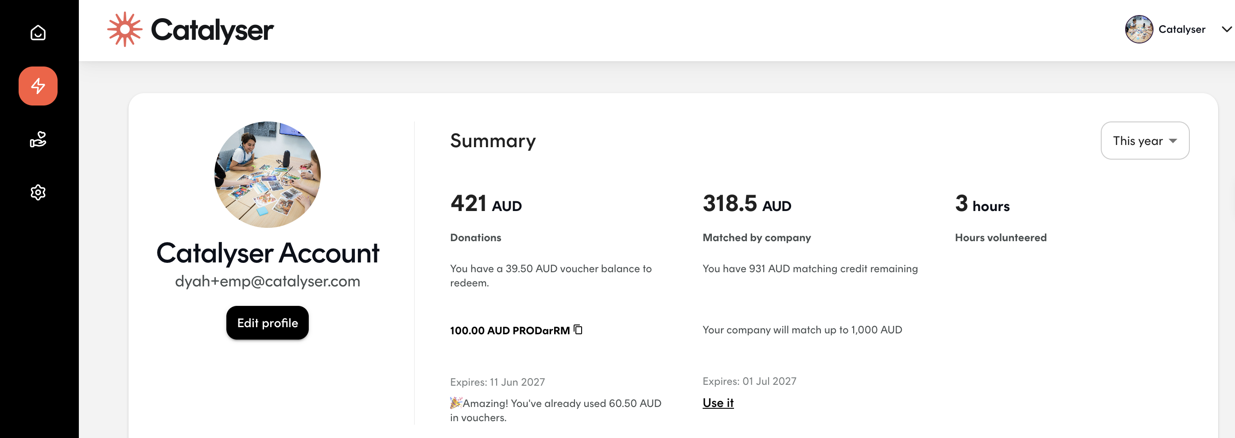This screenshot has height=438, width=1235.
Task: Click the Catalyser sunburst logo
Action: 124,29
